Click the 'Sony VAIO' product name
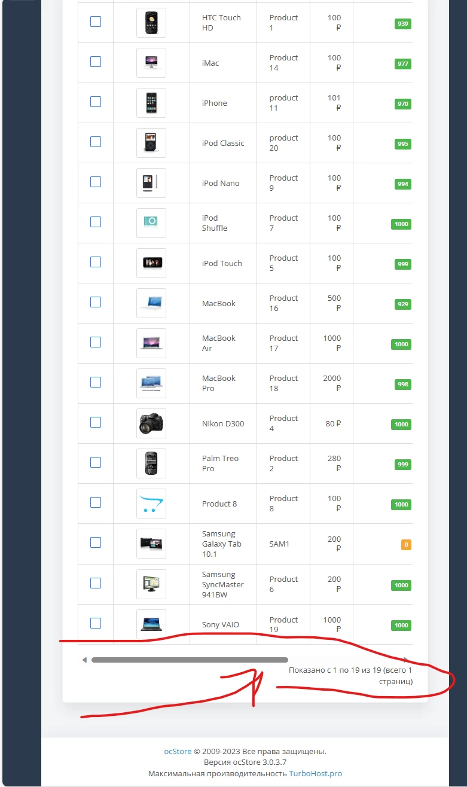 221,624
